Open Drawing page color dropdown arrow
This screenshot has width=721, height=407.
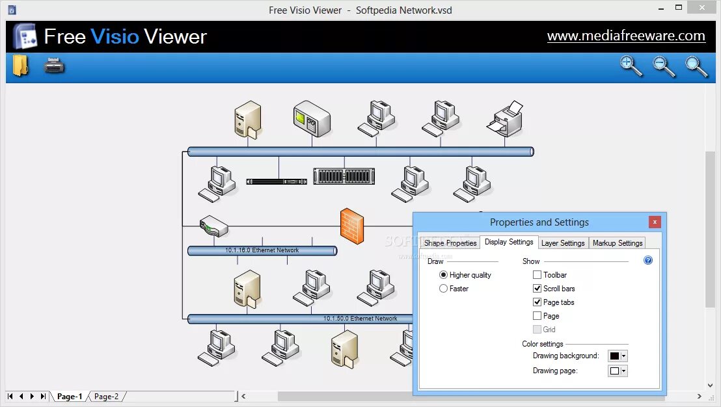point(624,371)
